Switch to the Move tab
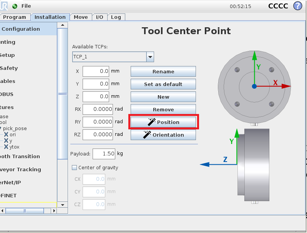Screen dimensions: 307x233 point(81,17)
